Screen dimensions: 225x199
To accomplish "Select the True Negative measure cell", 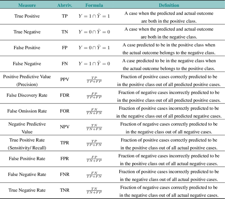I will click(x=27, y=32).
